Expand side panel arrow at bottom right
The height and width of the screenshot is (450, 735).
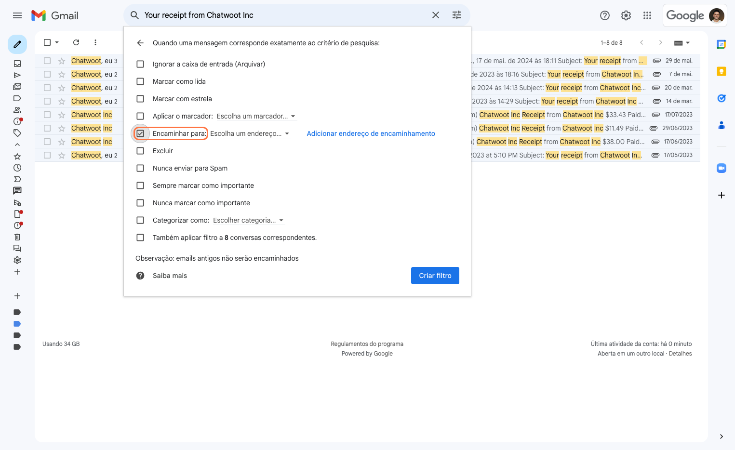(722, 437)
